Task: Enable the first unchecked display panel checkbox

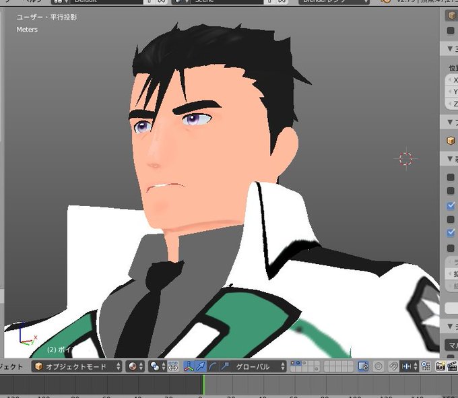Action: [451, 177]
